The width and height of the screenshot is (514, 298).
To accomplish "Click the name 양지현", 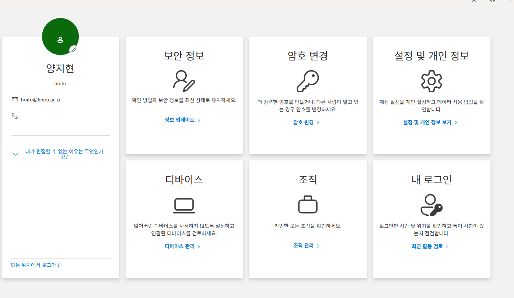I will point(60,68).
